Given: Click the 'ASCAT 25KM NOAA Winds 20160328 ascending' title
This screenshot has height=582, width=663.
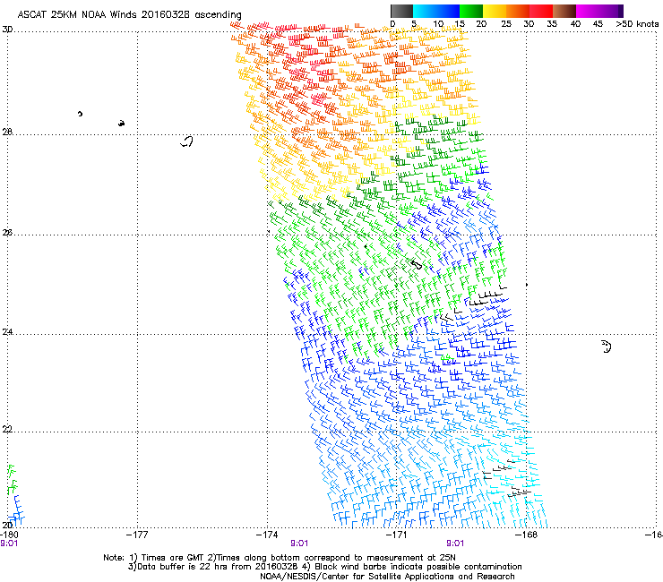Looking at the screenshot, I should point(129,14).
